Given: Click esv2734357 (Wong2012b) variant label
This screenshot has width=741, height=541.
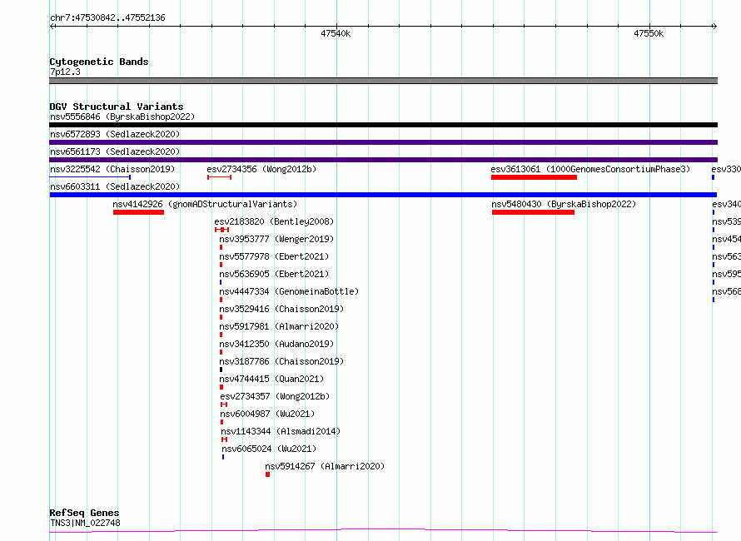Looking at the screenshot, I should [x=275, y=396].
